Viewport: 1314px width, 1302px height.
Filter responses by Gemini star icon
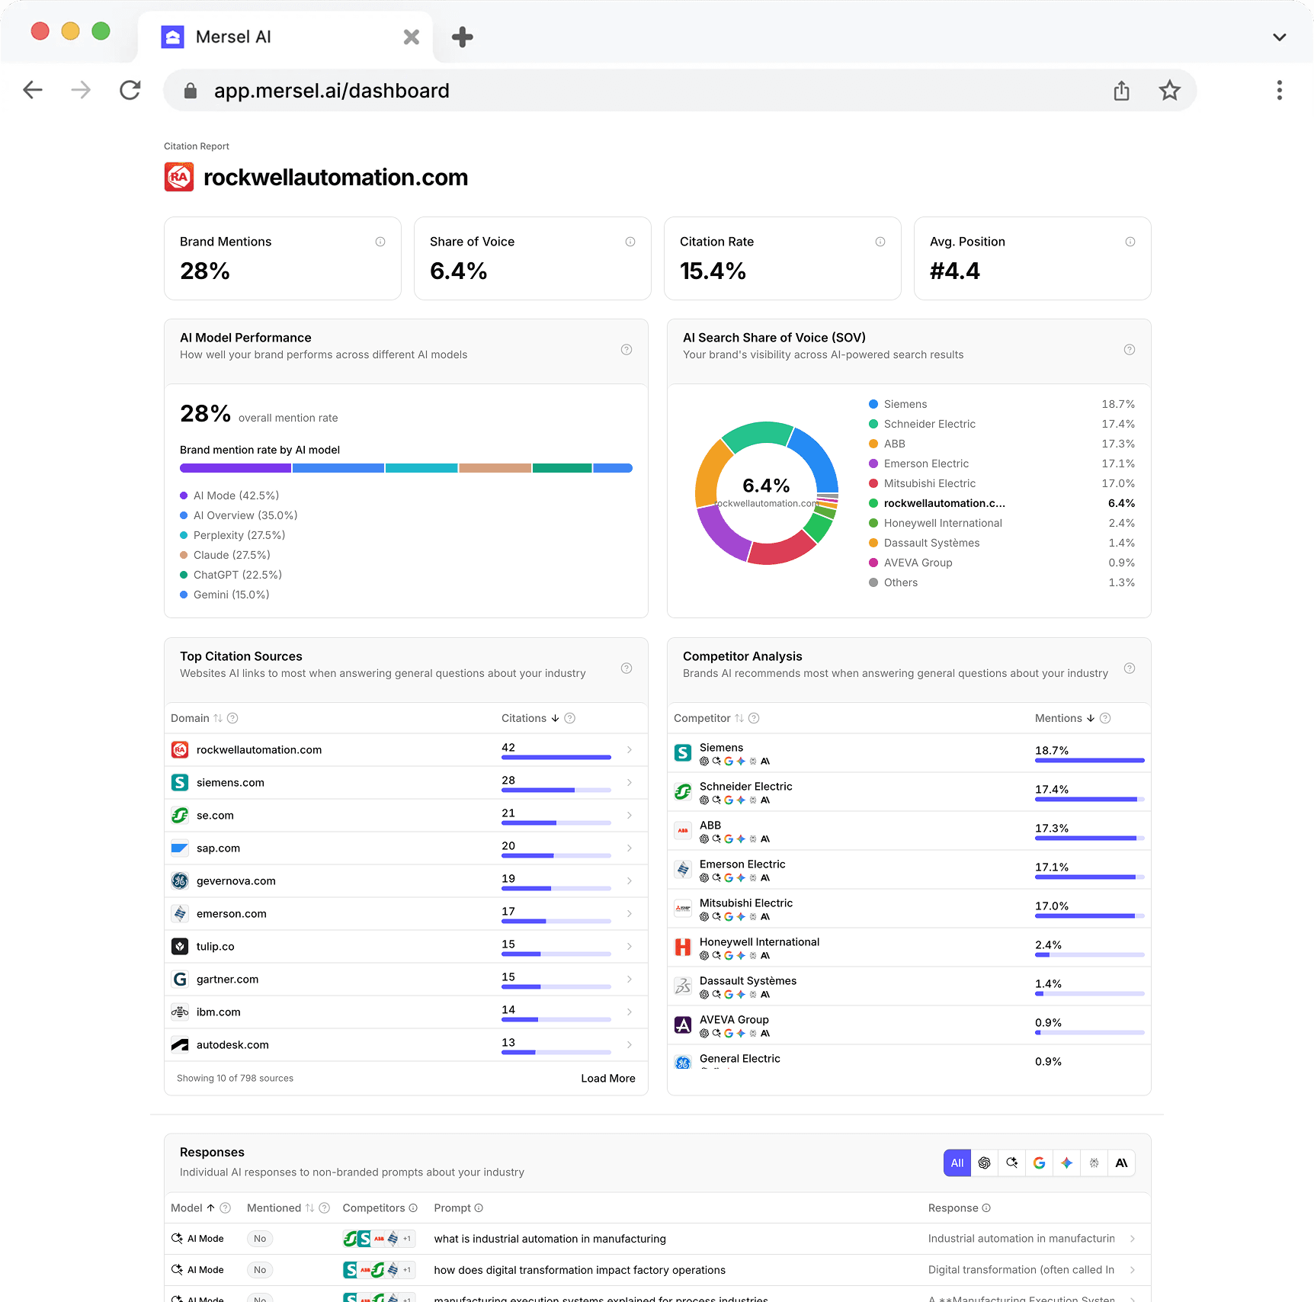tap(1066, 1162)
